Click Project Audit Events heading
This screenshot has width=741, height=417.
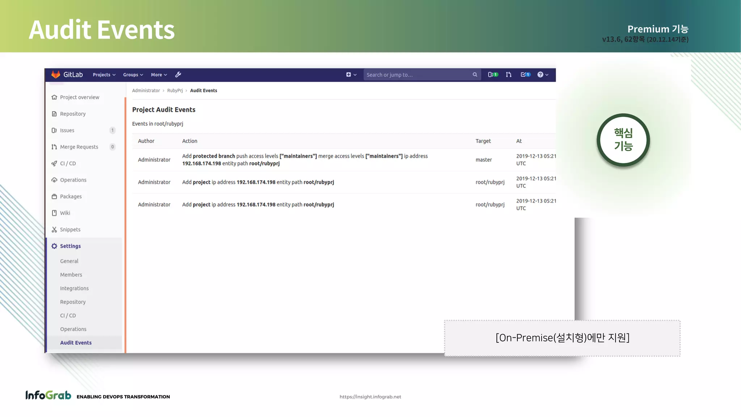click(x=164, y=110)
